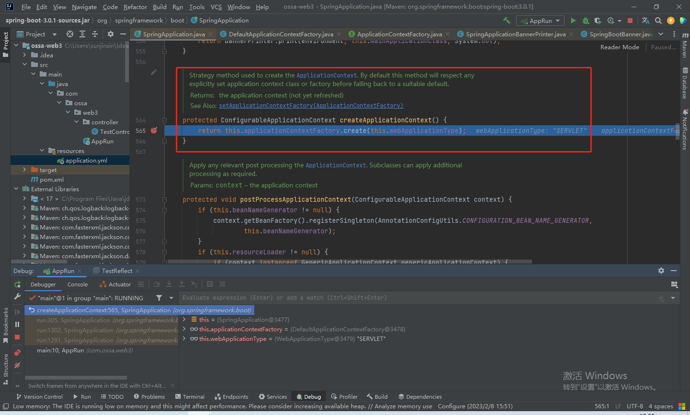Collapse all items in Project panel toolbar
690x415 pixels.
tap(94, 34)
